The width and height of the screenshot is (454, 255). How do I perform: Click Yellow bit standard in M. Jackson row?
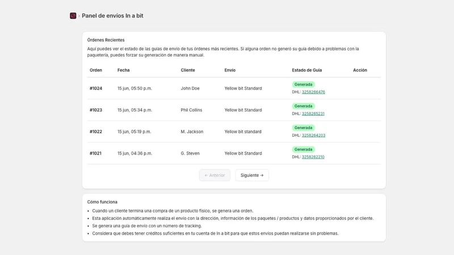(x=243, y=132)
